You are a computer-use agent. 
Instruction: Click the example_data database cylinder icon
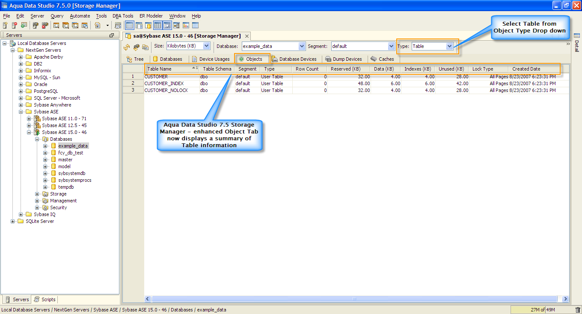53,146
